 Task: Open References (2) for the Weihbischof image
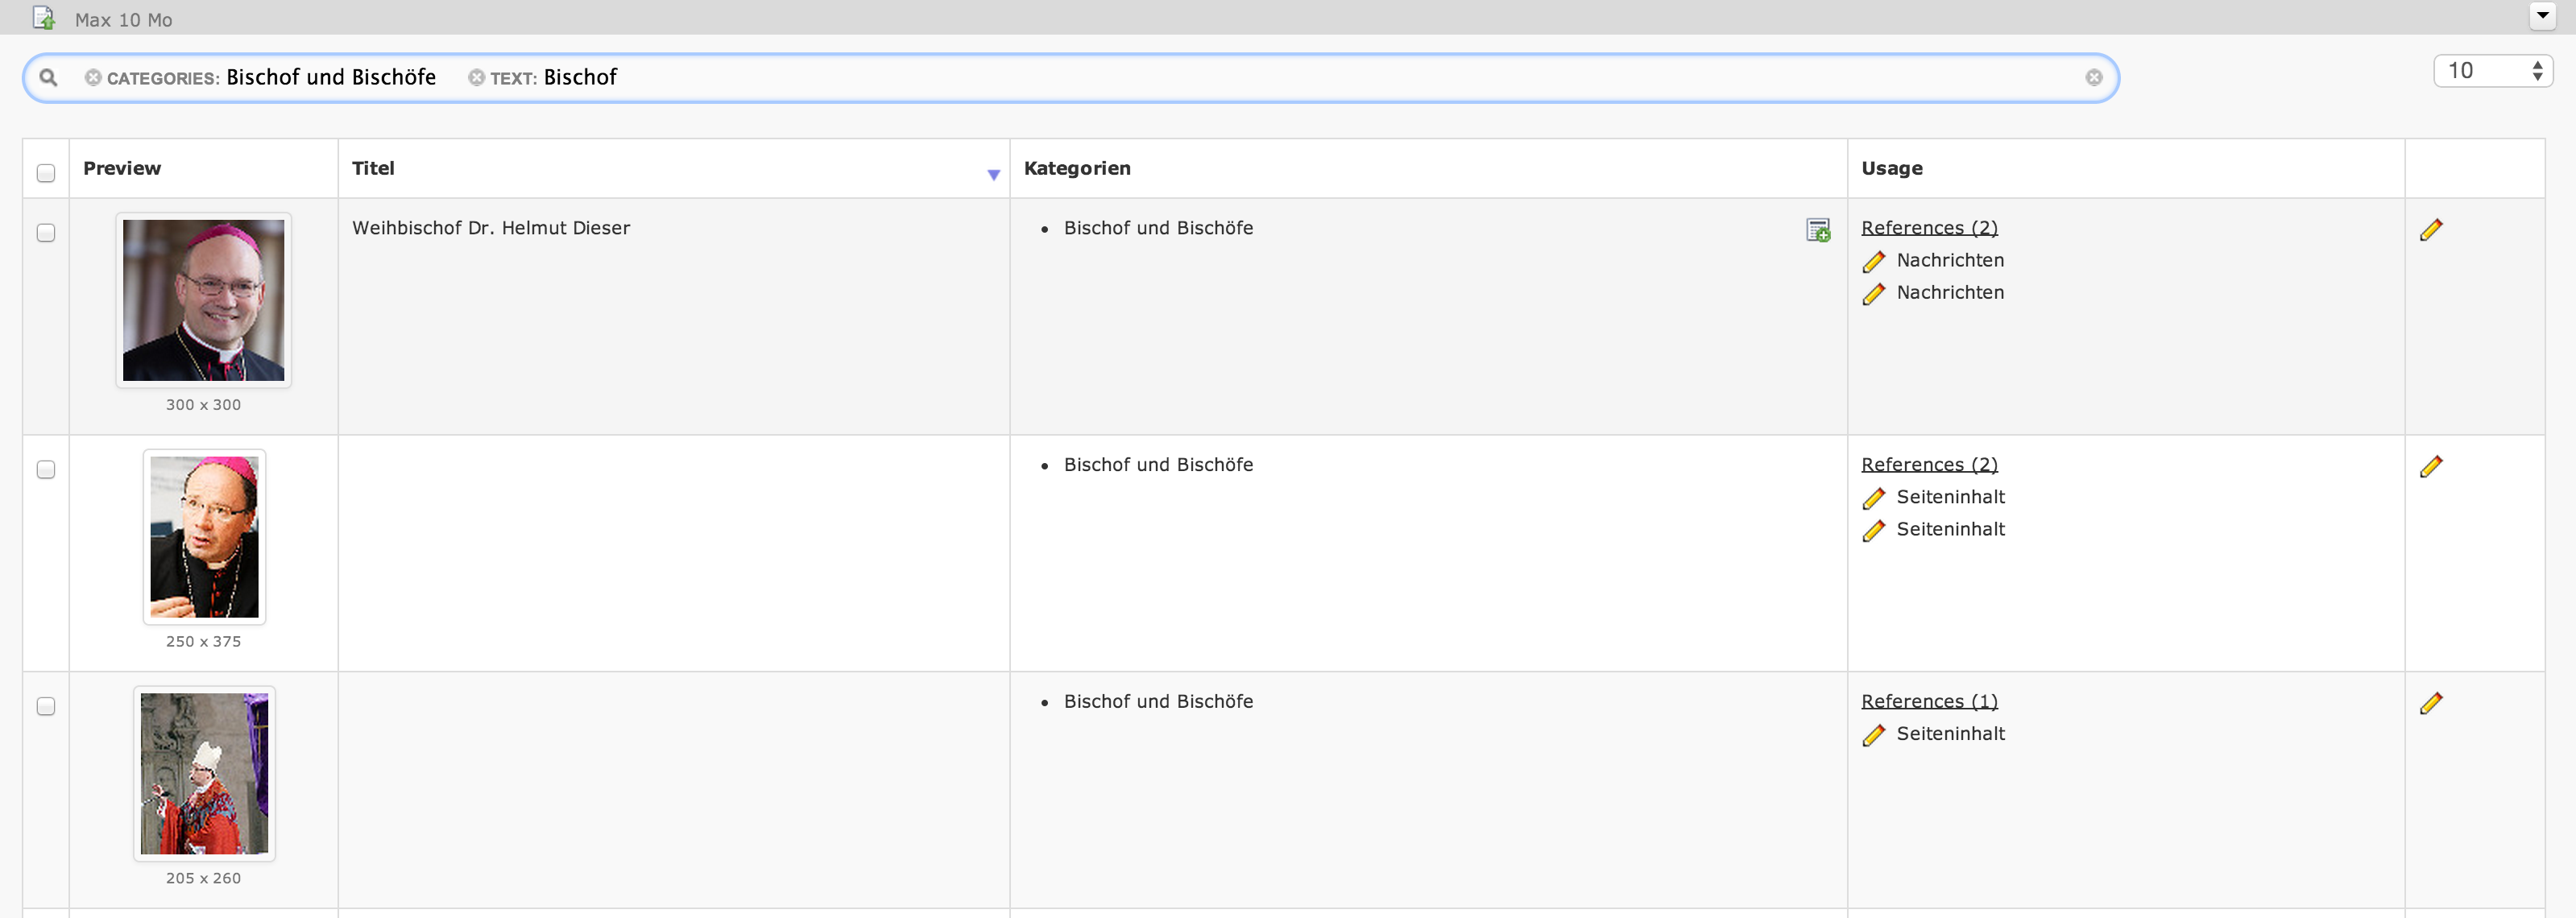point(1928,227)
